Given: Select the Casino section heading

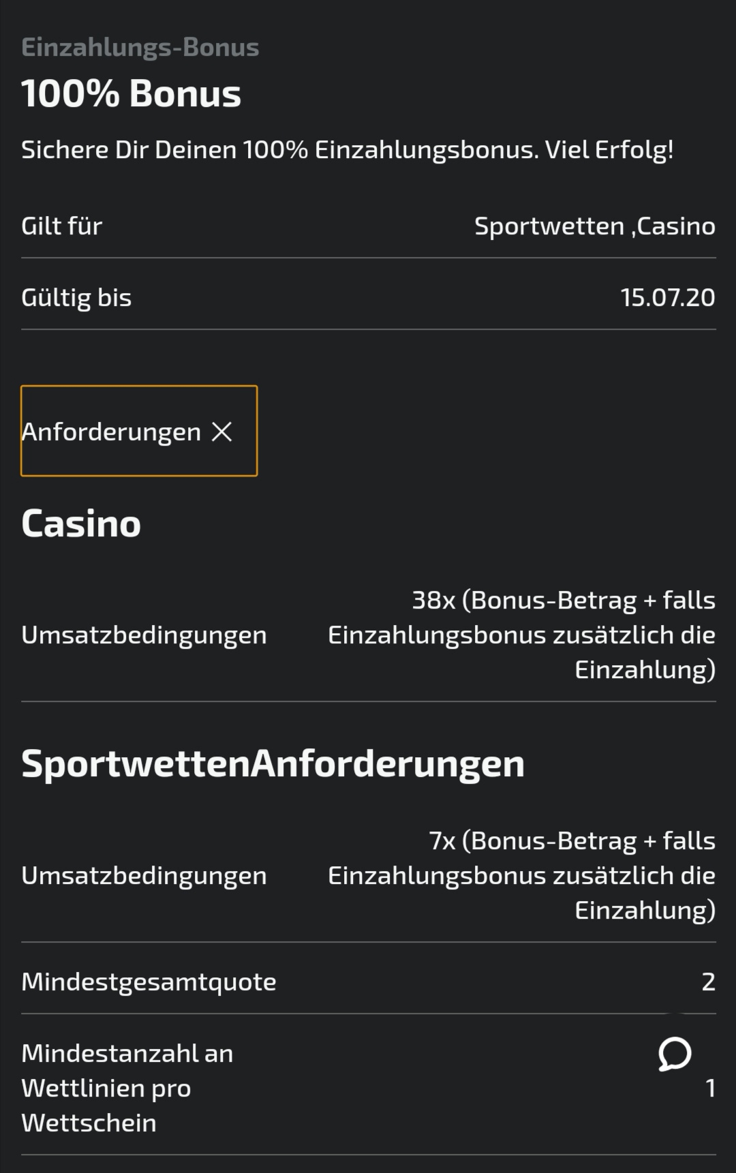Looking at the screenshot, I should 81,523.
